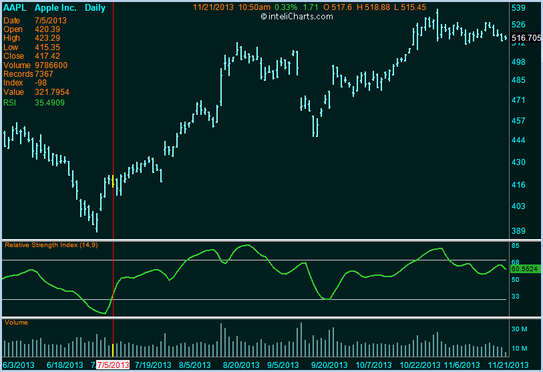
Task: Click the Volume panel label
Action: [x=16, y=323]
